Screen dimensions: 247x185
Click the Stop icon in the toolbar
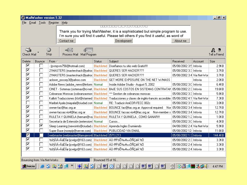point(49,50)
